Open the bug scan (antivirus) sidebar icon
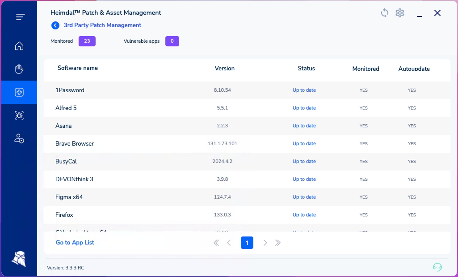Screen dimensions: 458x277 [x=19, y=115]
